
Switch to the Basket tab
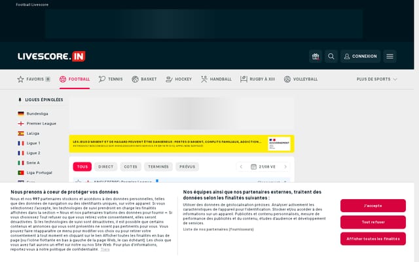[x=144, y=79]
